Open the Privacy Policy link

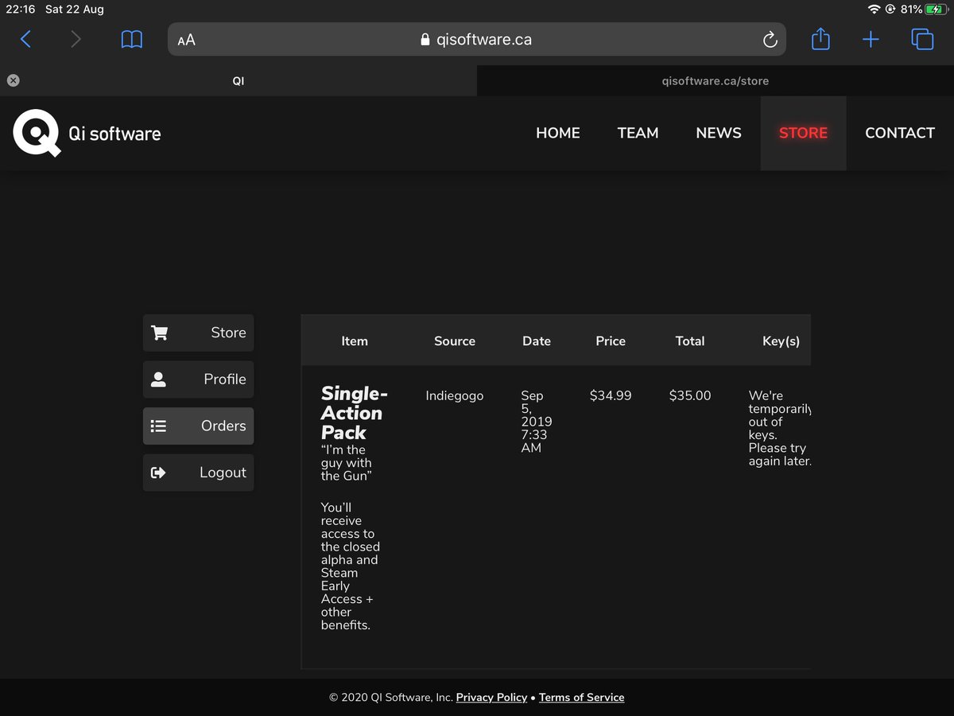tap(491, 698)
